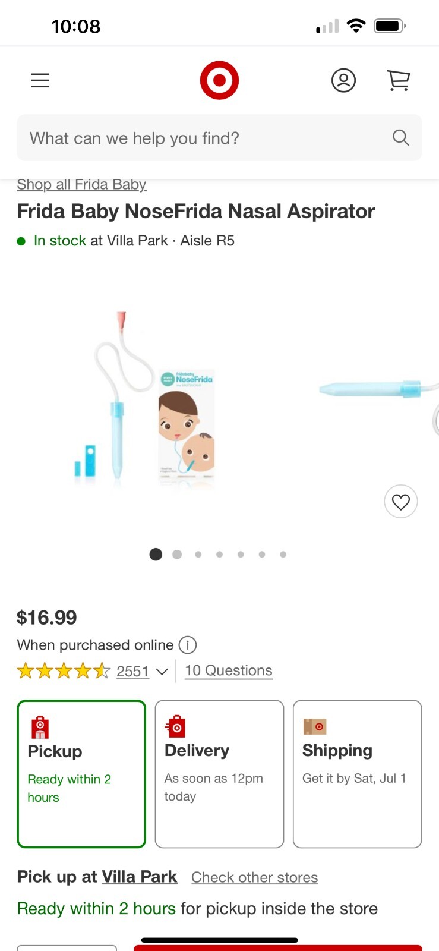439x951 pixels.
Task: Jump to the last product image dot
Action: (x=283, y=555)
